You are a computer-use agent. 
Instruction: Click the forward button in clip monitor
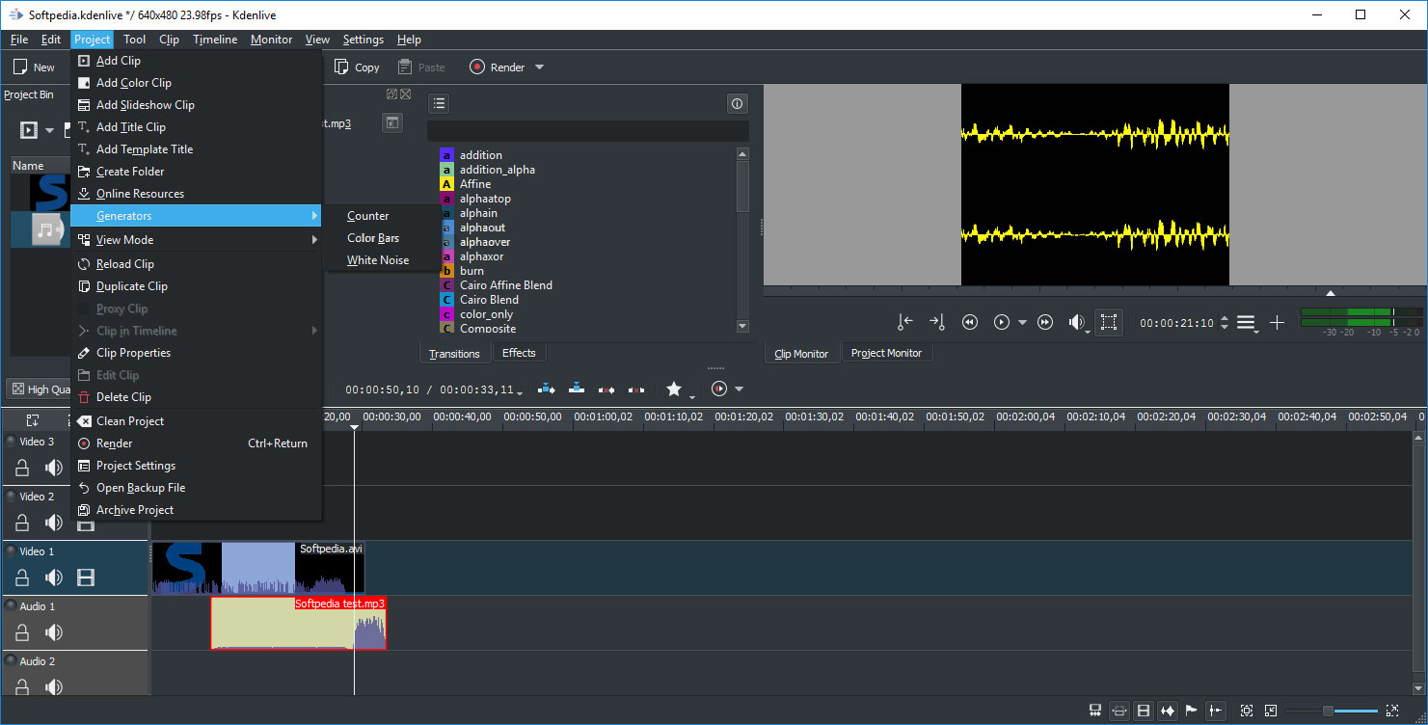point(1044,323)
